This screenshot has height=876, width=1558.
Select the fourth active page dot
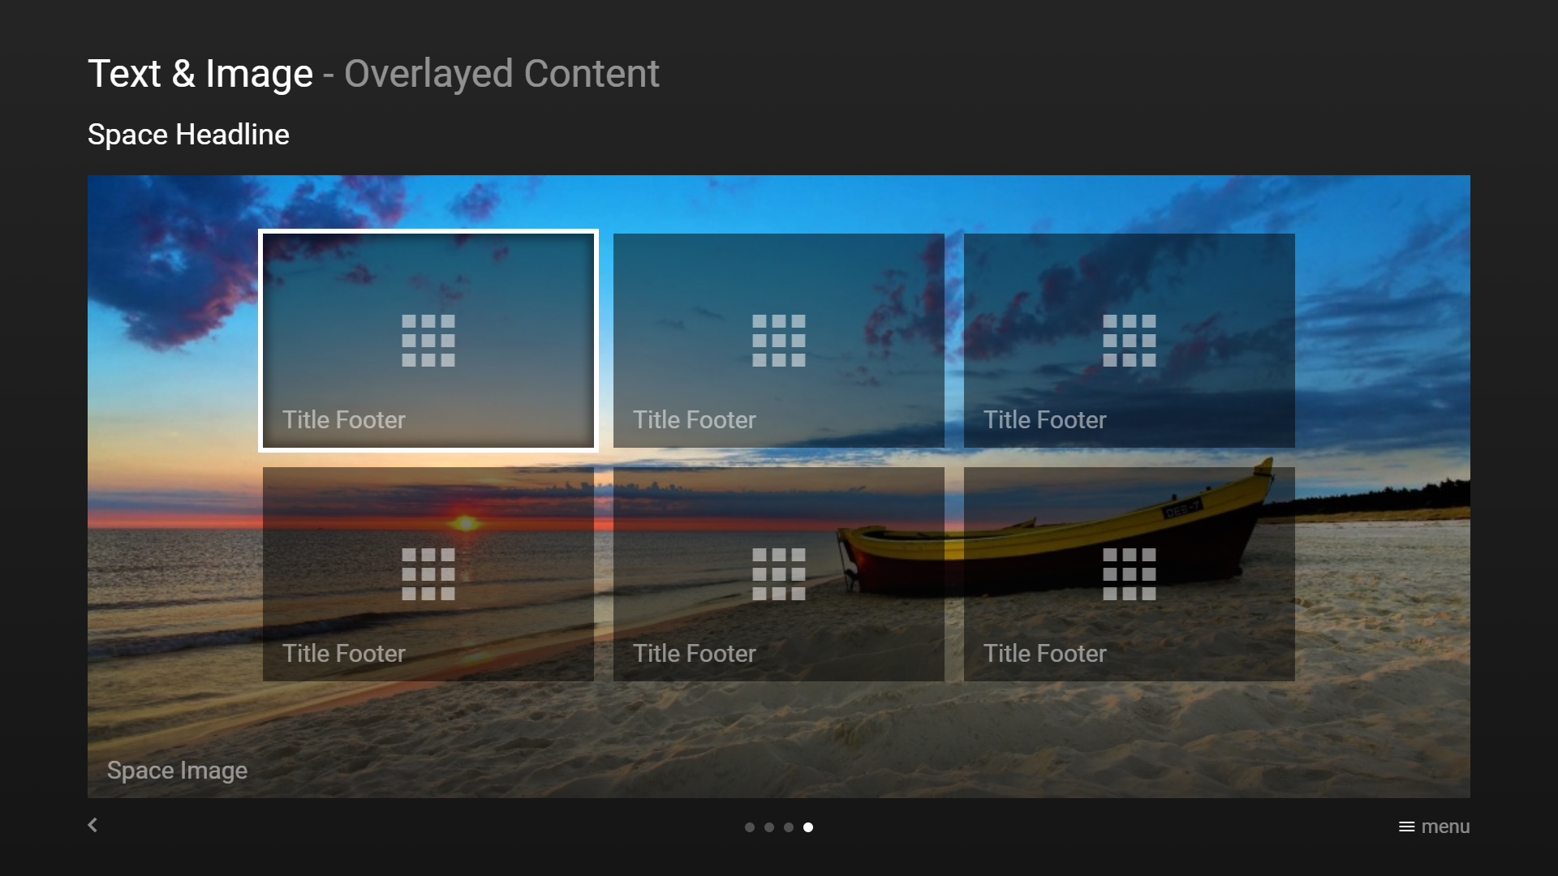tap(808, 827)
